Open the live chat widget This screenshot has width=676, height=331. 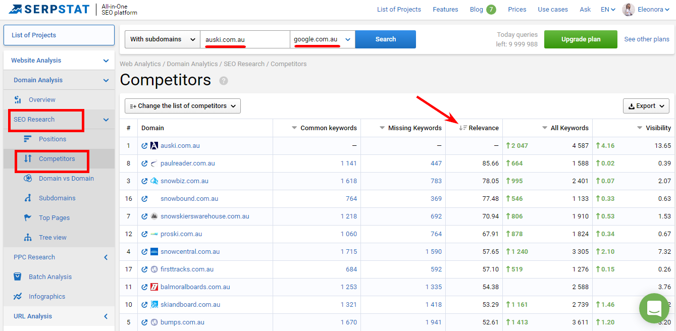(x=654, y=308)
